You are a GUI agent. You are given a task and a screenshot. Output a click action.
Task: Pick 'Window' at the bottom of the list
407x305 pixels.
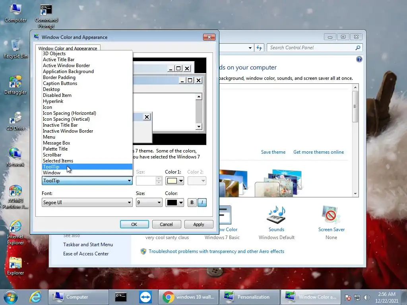coord(87,173)
